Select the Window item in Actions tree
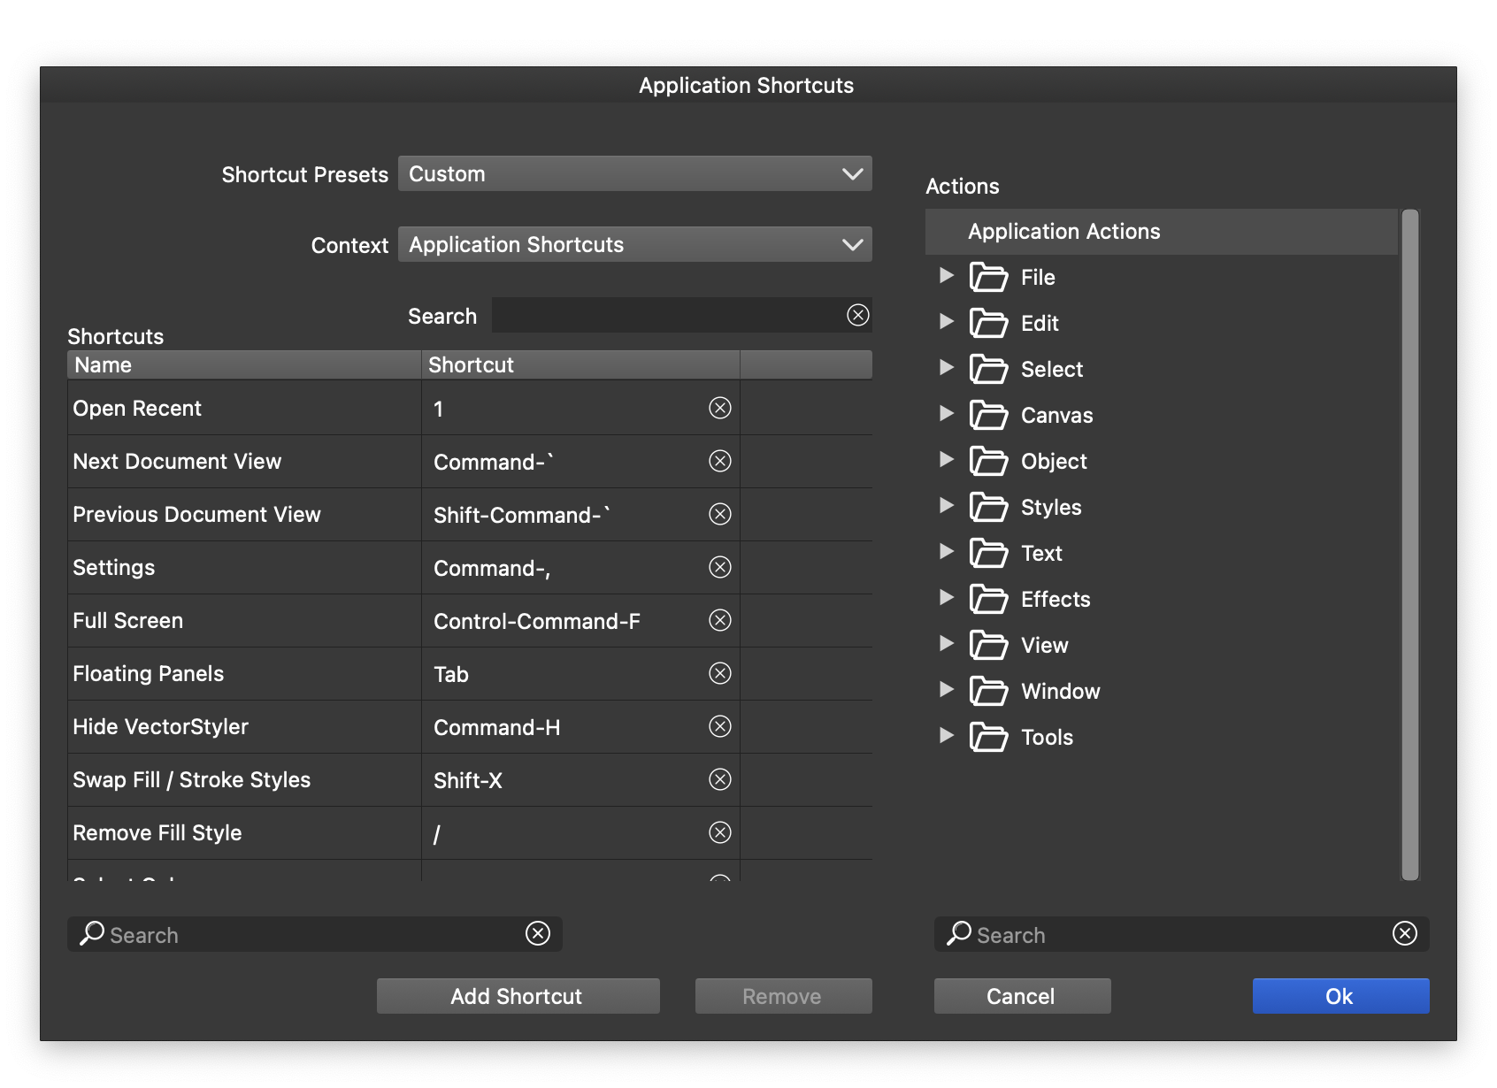The height and width of the screenshot is (1088, 1497). click(x=1060, y=691)
